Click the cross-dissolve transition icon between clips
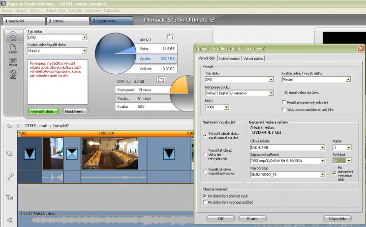 [x=72, y=154]
